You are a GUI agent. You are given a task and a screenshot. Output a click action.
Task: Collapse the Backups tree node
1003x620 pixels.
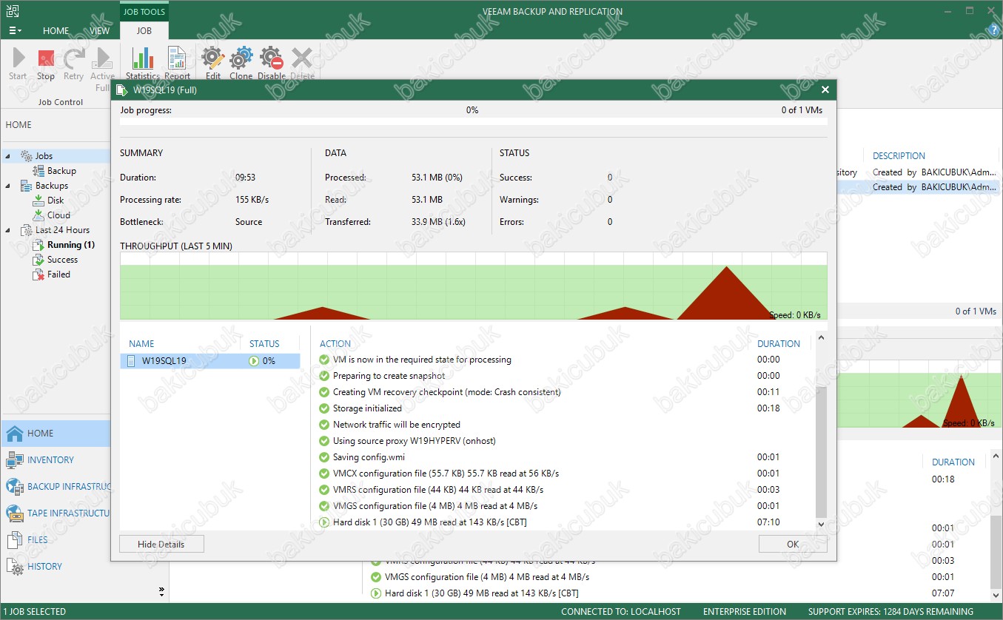[x=7, y=186]
